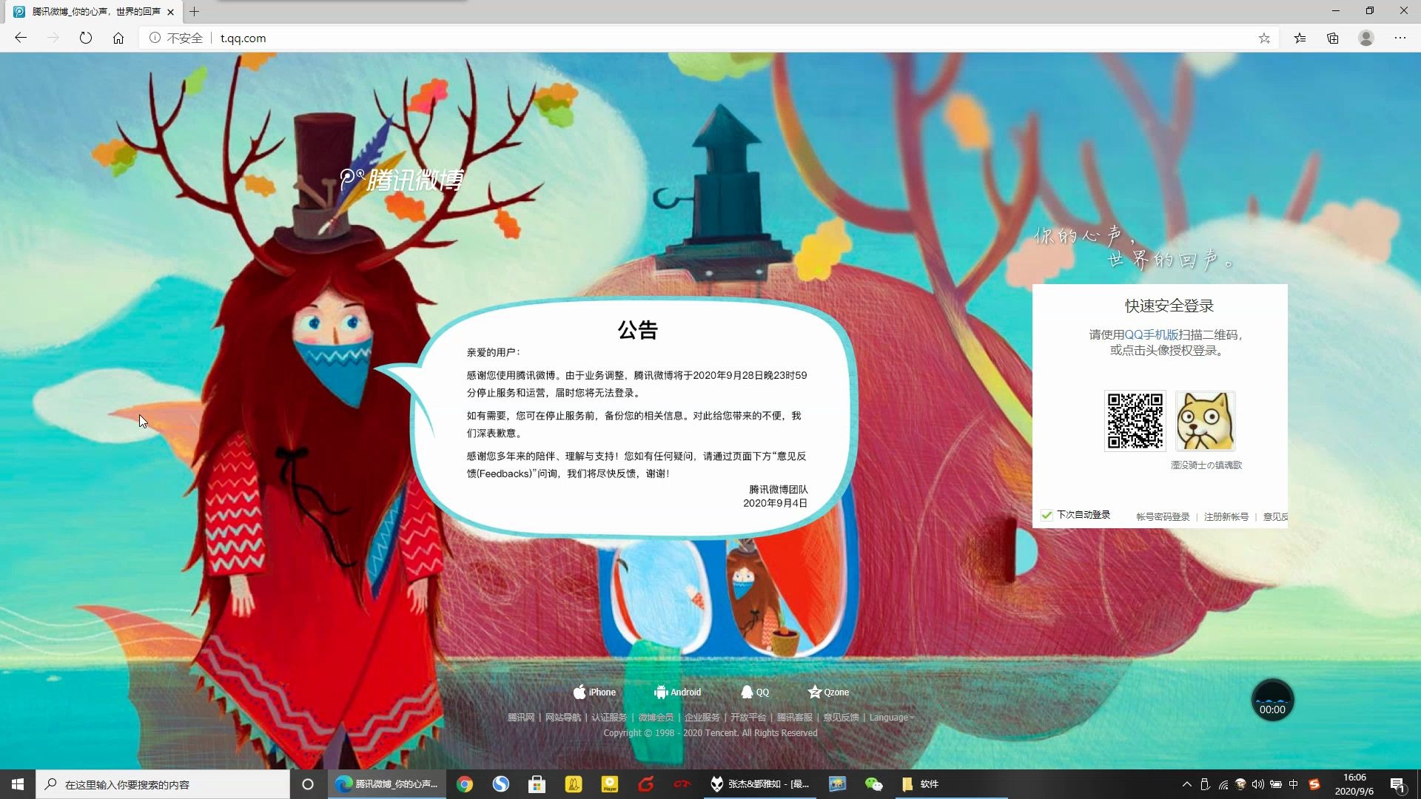Open the Windows Start menu
The height and width of the screenshot is (799, 1421).
point(18,783)
